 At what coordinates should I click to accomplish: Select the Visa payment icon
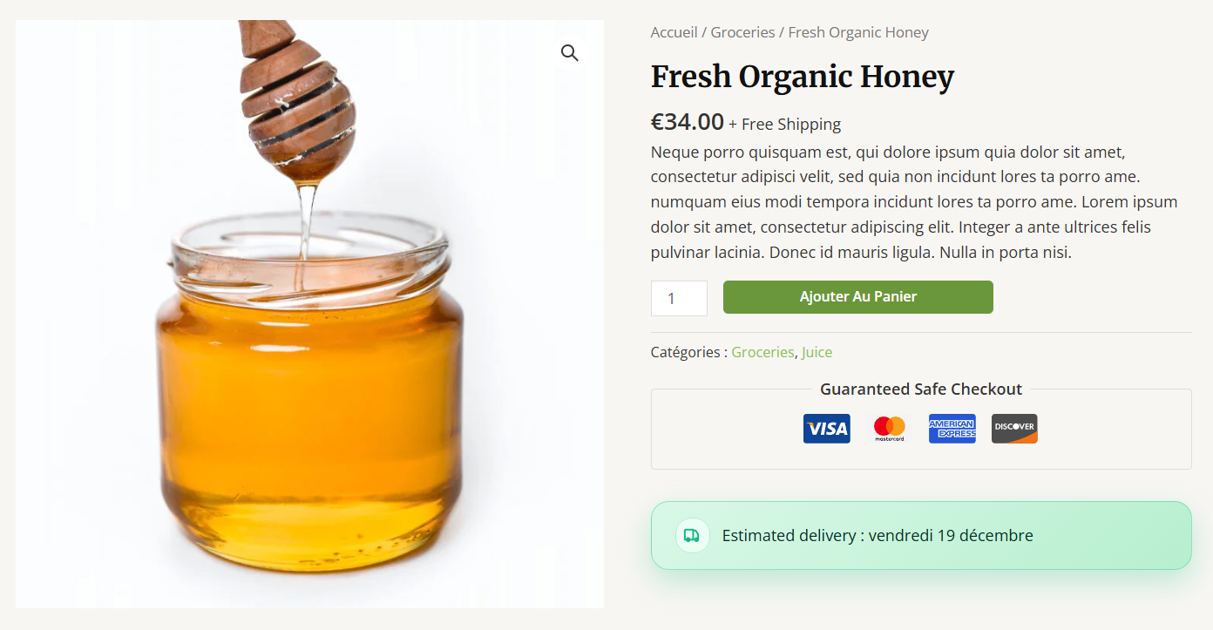click(x=826, y=428)
